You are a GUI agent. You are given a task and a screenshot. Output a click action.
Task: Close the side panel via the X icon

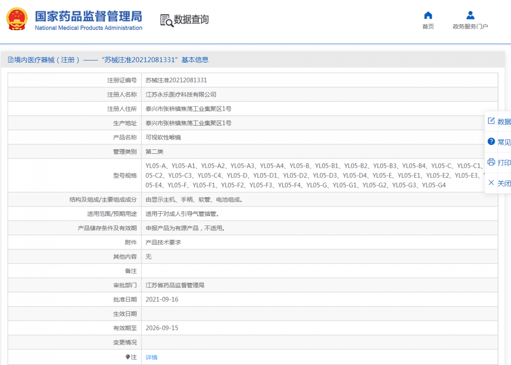[491, 183]
